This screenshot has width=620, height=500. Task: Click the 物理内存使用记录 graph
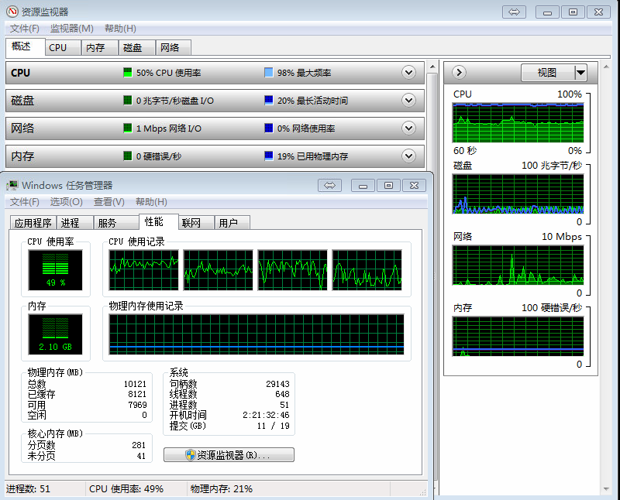(257, 334)
